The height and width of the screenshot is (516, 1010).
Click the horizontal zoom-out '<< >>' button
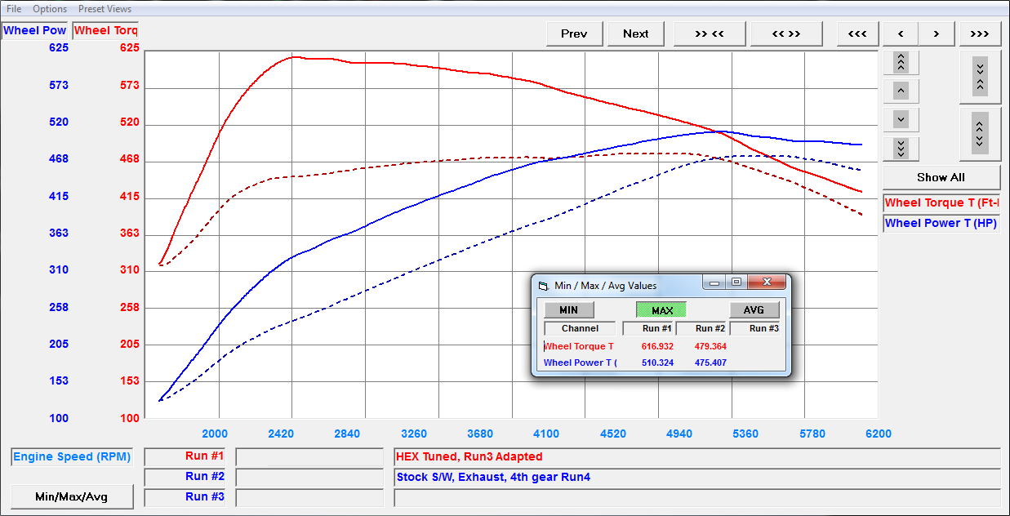[x=785, y=33]
